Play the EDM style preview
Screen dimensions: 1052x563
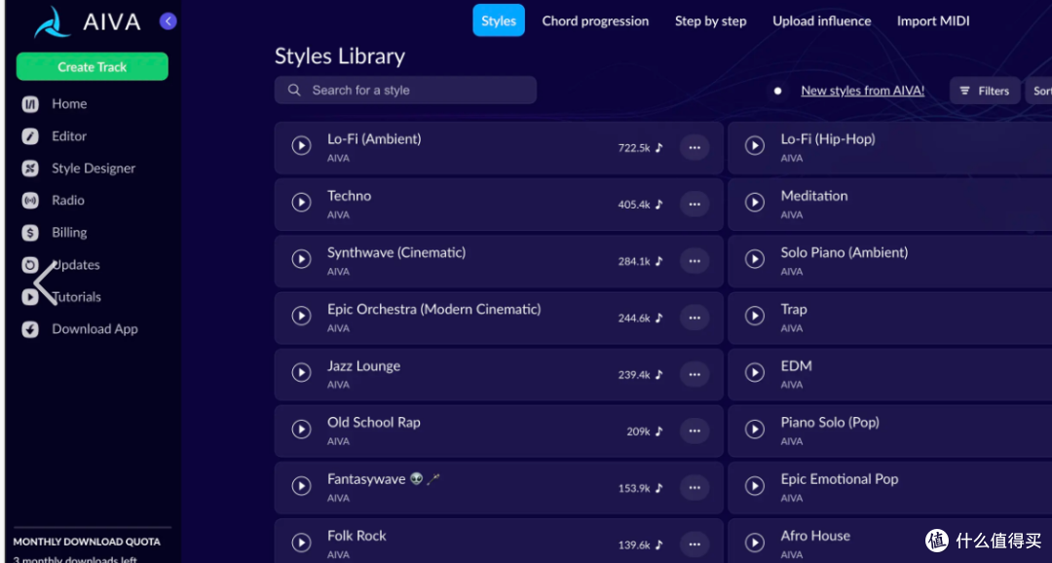(755, 372)
